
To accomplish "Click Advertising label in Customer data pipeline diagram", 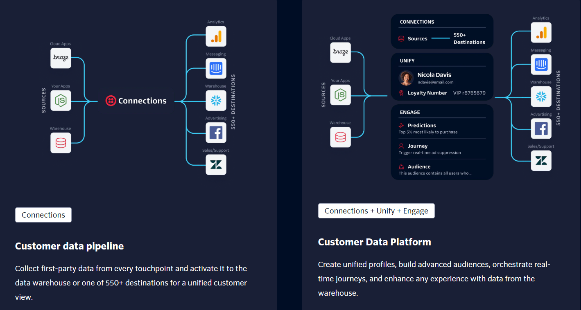I will pos(216,118).
